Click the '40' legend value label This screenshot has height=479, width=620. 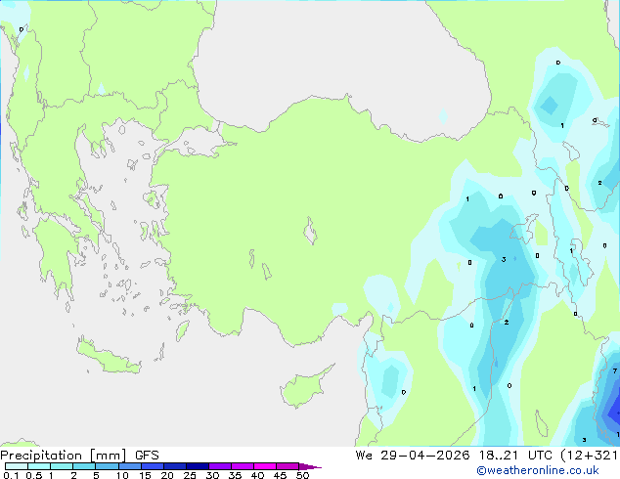[257, 475]
